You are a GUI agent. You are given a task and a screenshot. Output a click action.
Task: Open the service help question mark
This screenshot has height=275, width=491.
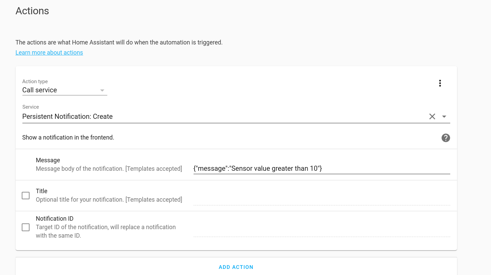point(445,138)
